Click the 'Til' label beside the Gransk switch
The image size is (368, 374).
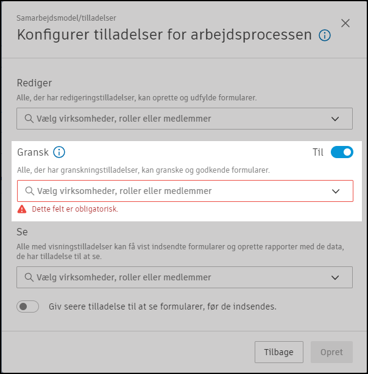317,152
